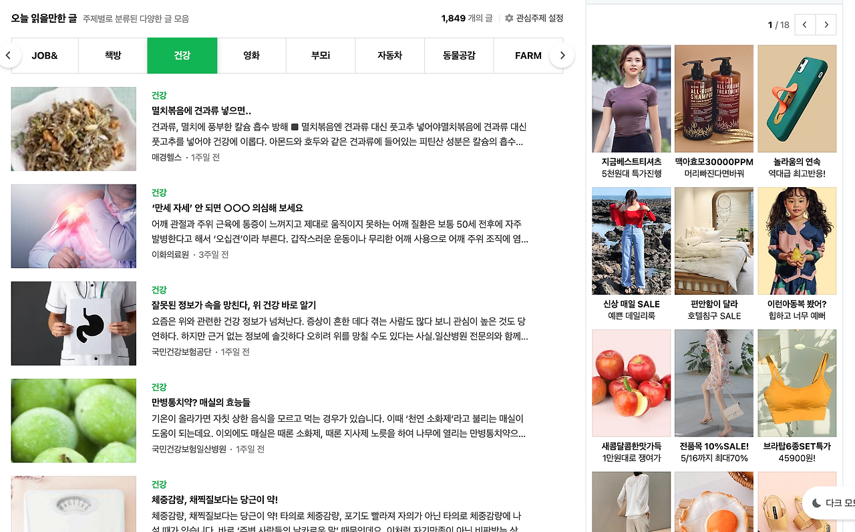Open the red apples ad image
Viewport: 855px width, 532px height.
tap(631, 383)
